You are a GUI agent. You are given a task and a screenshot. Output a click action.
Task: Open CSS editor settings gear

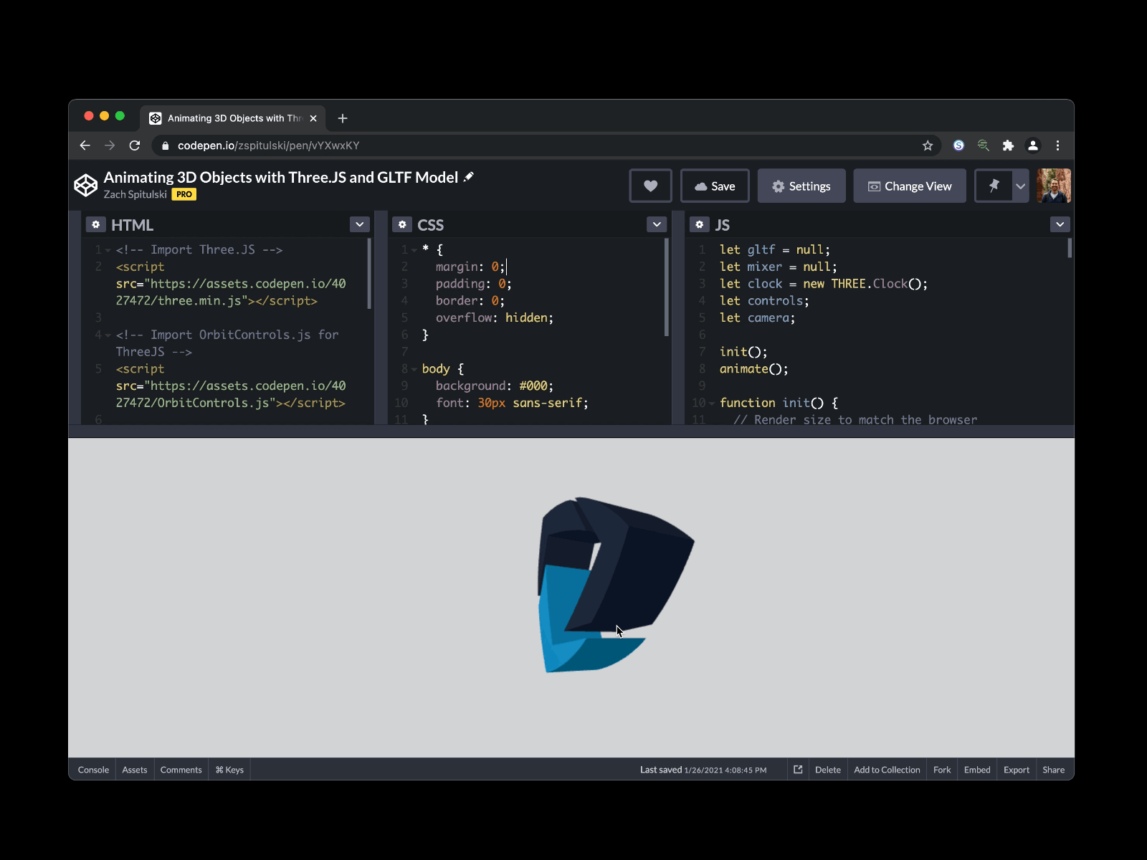point(402,225)
